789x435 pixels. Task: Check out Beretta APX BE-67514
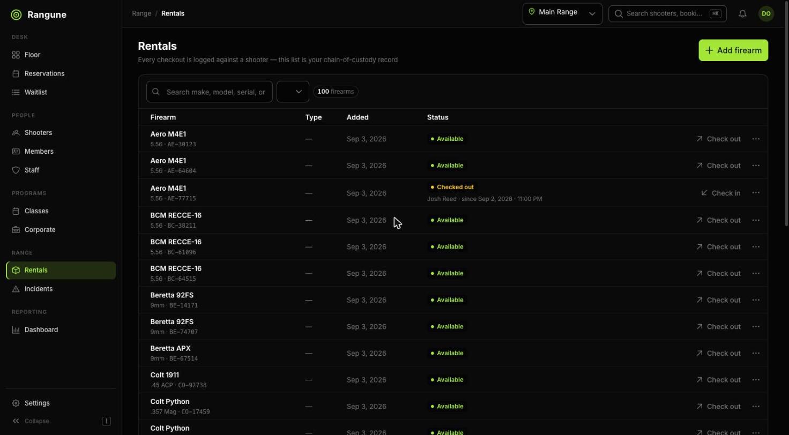click(x=718, y=353)
